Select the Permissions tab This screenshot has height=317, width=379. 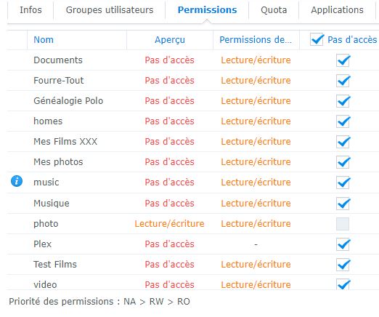click(x=207, y=10)
